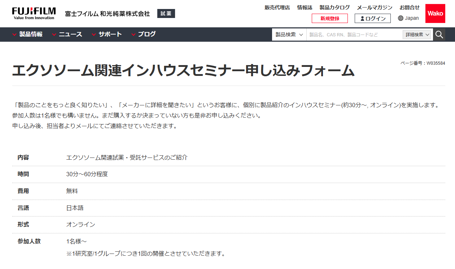Click the product name search field
455x269 pixels.
[x=355, y=35]
